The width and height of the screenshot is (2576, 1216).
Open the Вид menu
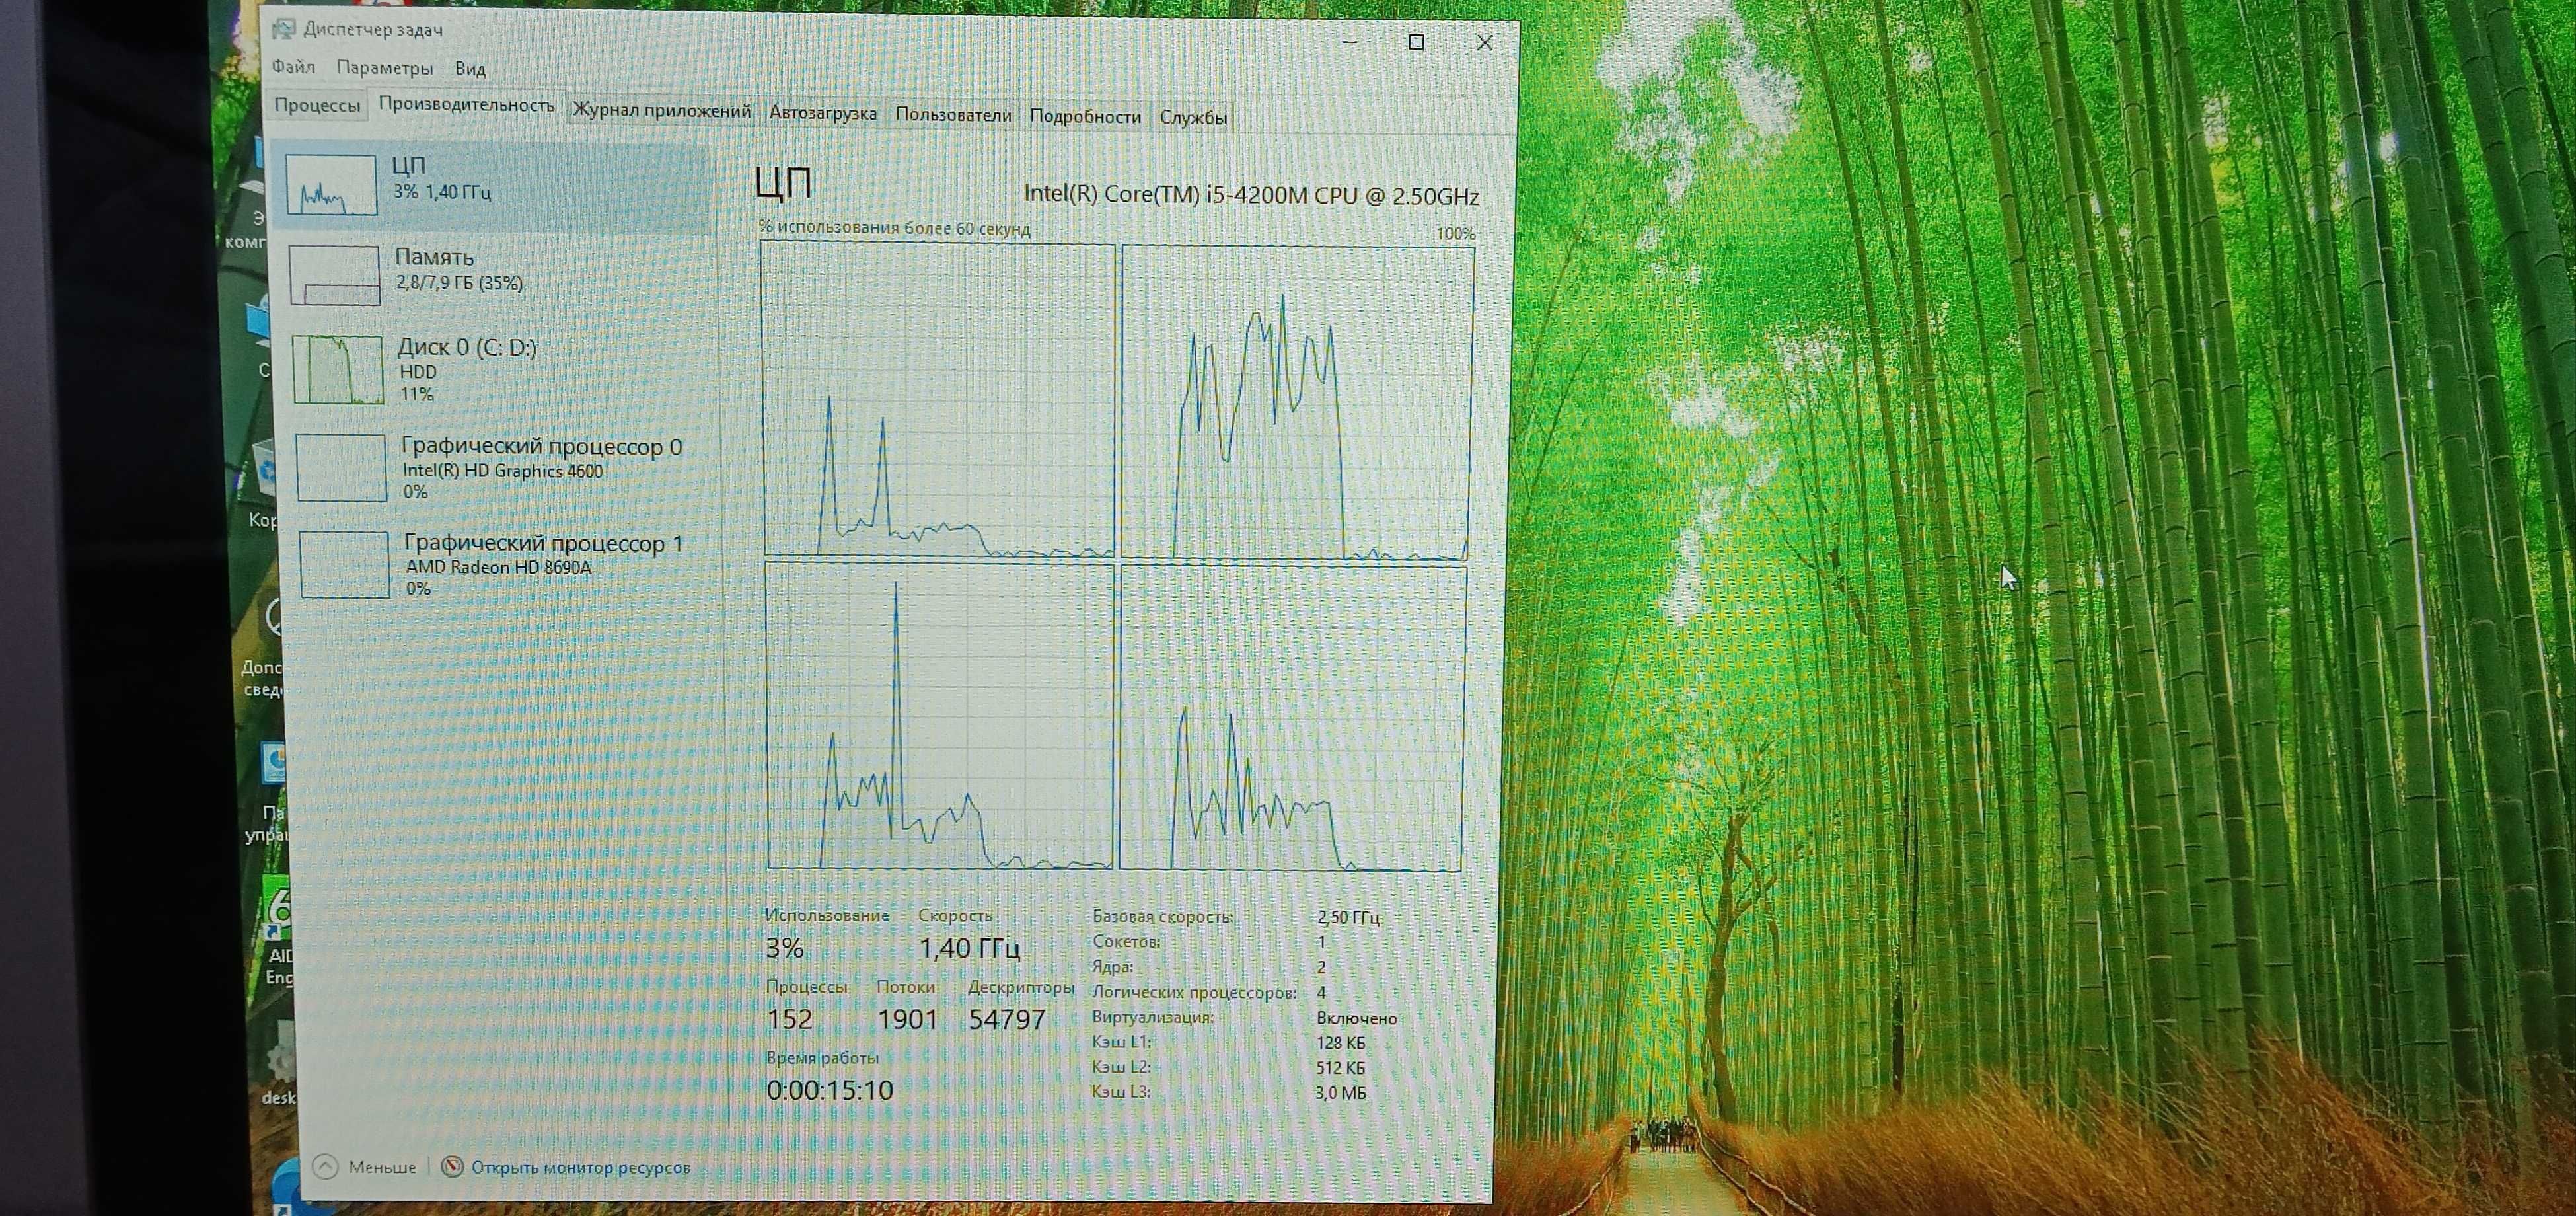click(470, 69)
